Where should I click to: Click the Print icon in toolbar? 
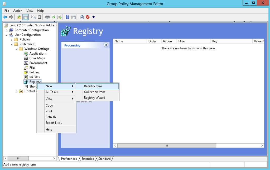pos(47,17)
